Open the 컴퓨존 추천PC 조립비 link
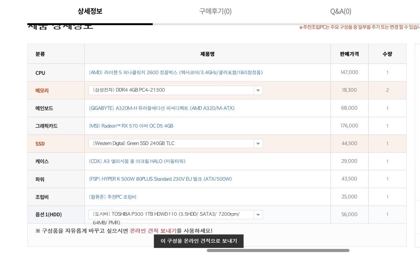 click(x=112, y=197)
